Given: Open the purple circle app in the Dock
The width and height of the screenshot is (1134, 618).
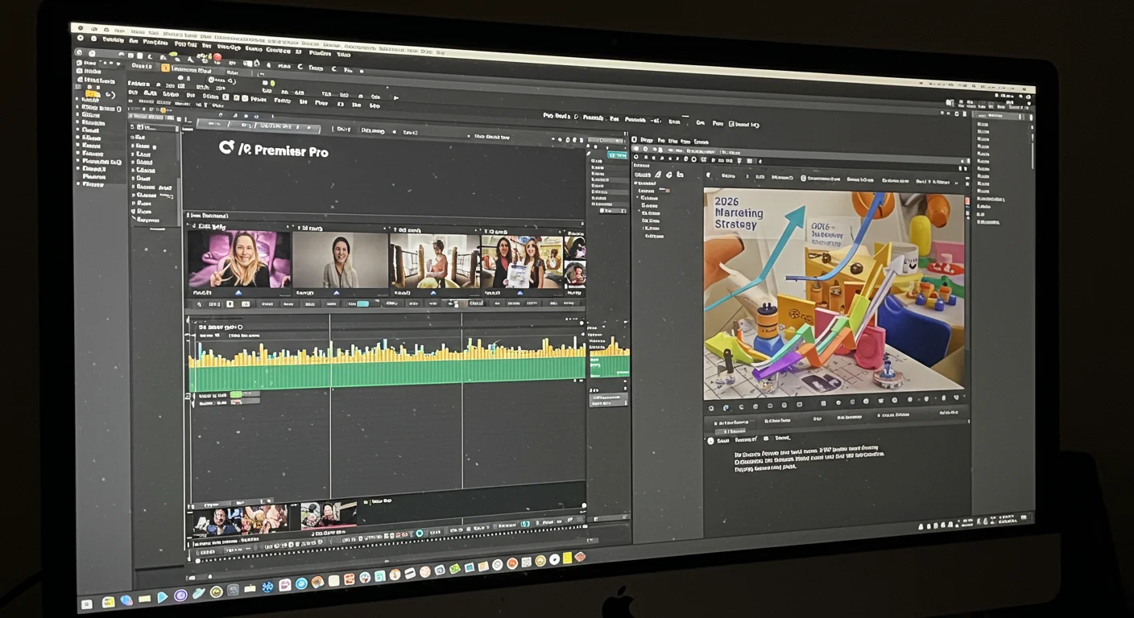Looking at the screenshot, I should click(180, 595).
